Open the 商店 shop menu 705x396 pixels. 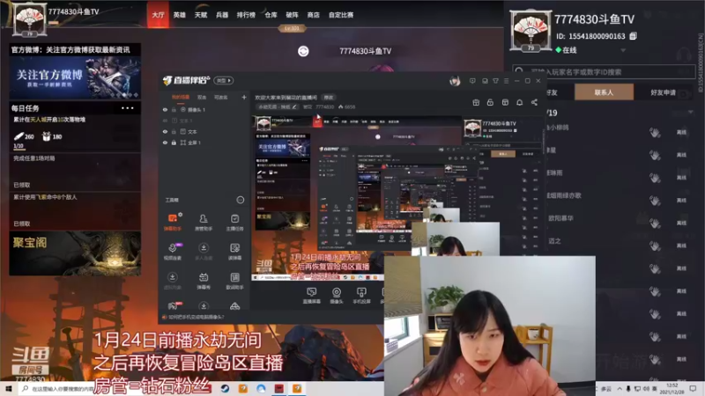click(314, 15)
